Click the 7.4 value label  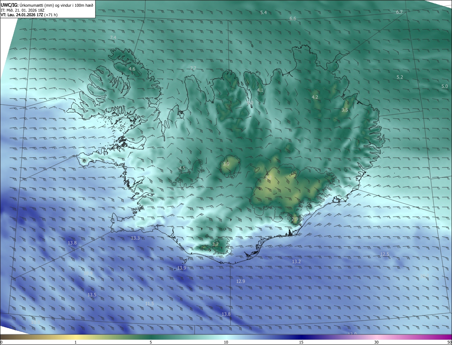pos(113,37)
